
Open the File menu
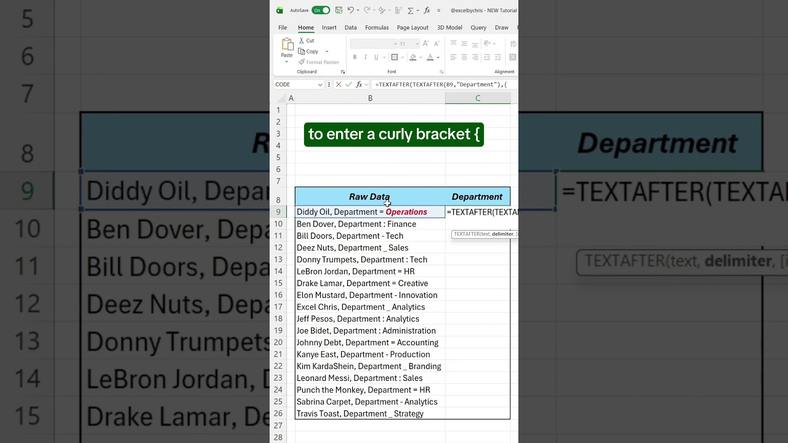[x=283, y=28]
